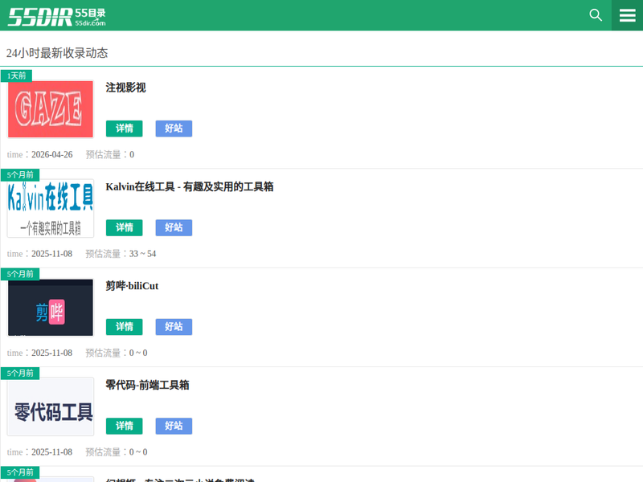This screenshot has width=643, height=482.
Task: Open 详情 for 剪哔·biliCut
Action: (x=124, y=327)
